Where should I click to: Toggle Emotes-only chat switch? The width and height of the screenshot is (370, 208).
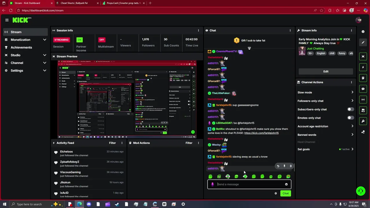click(350, 118)
